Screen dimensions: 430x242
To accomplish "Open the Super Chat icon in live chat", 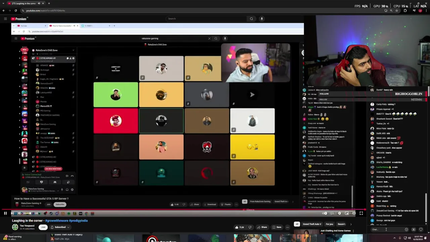I will point(414,230).
